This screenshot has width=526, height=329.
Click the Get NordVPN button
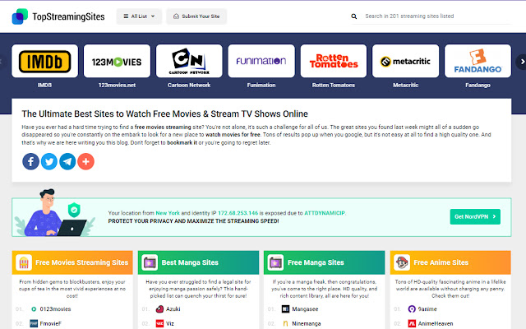475,216
